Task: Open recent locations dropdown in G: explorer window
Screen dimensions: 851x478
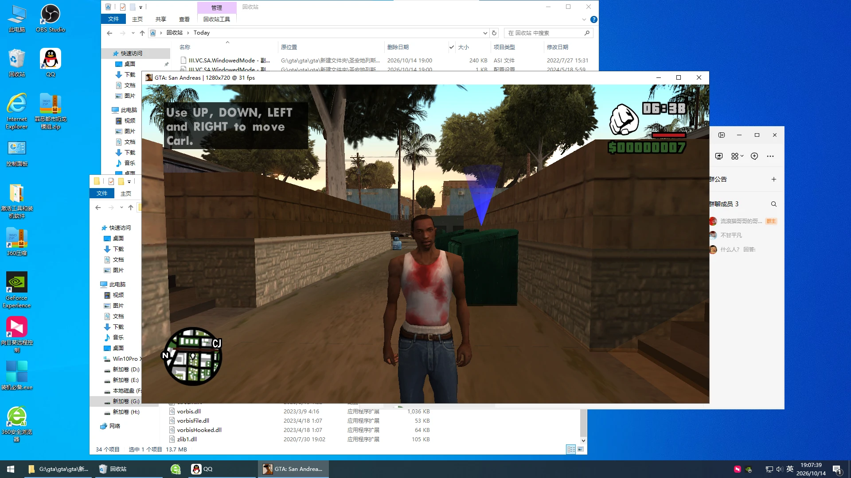Action: coord(121,208)
